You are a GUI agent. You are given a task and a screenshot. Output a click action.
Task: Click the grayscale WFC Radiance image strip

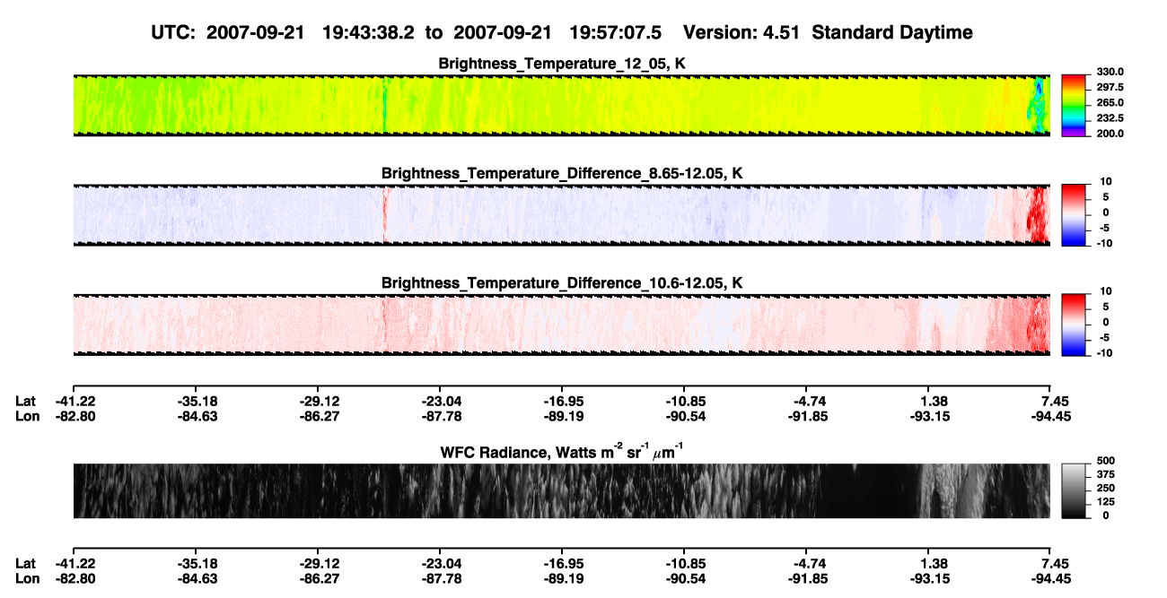click(561, 490)
